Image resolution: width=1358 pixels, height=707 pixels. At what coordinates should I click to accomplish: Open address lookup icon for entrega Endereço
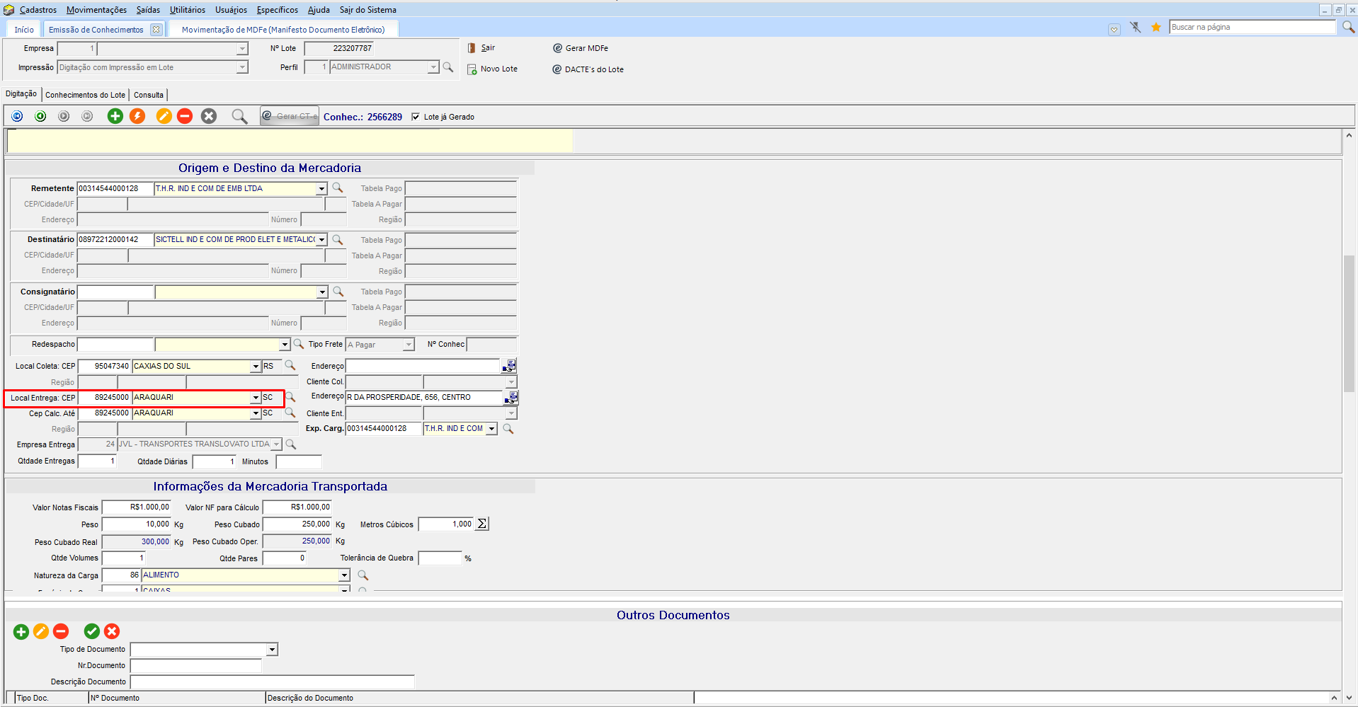(511, 397)
